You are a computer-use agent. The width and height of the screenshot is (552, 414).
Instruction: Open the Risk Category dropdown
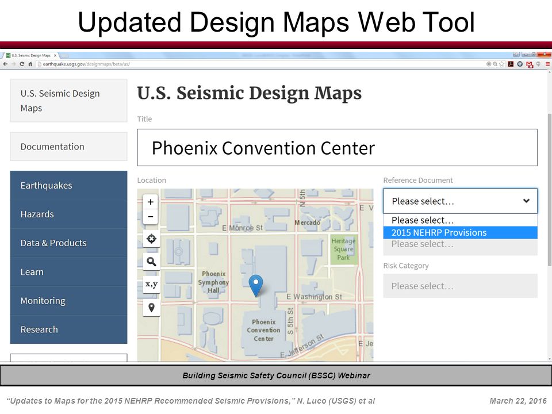[x=460, y=286]
